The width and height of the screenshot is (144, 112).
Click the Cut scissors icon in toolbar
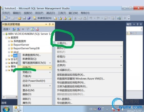[75, 18]
